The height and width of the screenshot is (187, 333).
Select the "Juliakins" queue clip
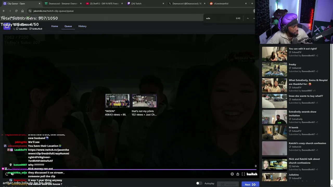(x=295, y=177)
